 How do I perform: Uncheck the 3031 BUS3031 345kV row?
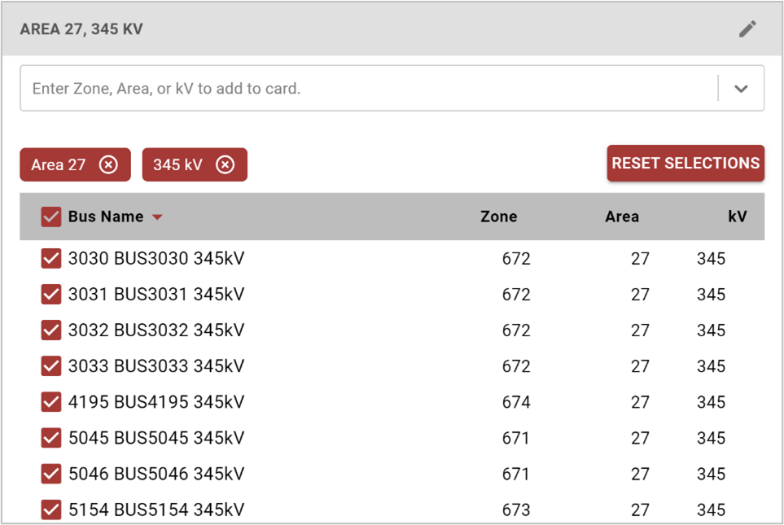tap(51, 295)
